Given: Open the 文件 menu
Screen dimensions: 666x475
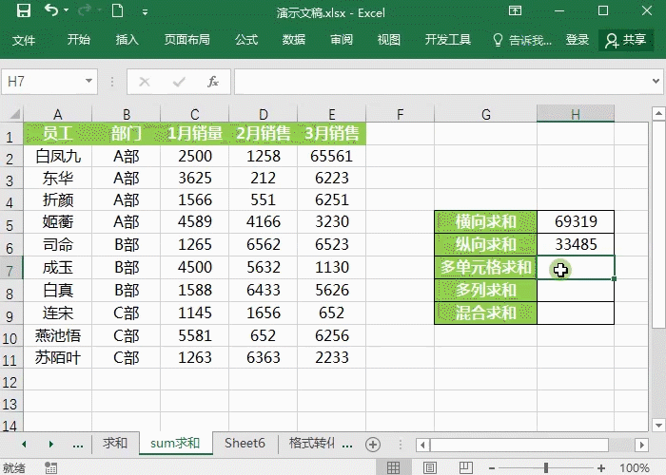Looking at the screenshot, I should 24,40.
